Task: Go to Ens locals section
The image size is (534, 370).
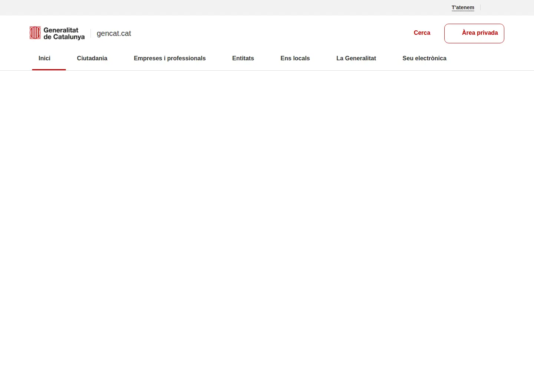Action: tap(295, 58)
